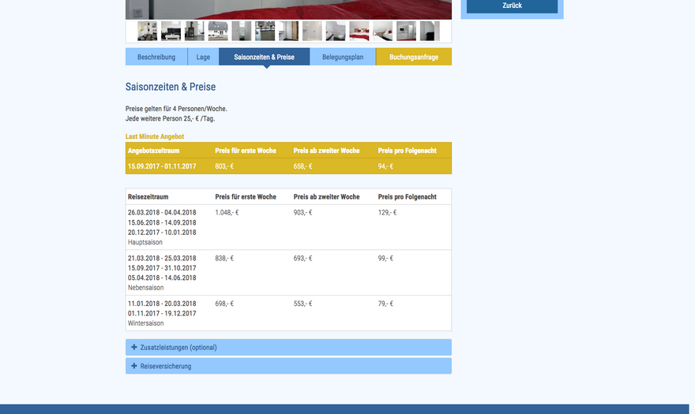Click the plus icon beside Zusatzleistungen

(134, 347)
